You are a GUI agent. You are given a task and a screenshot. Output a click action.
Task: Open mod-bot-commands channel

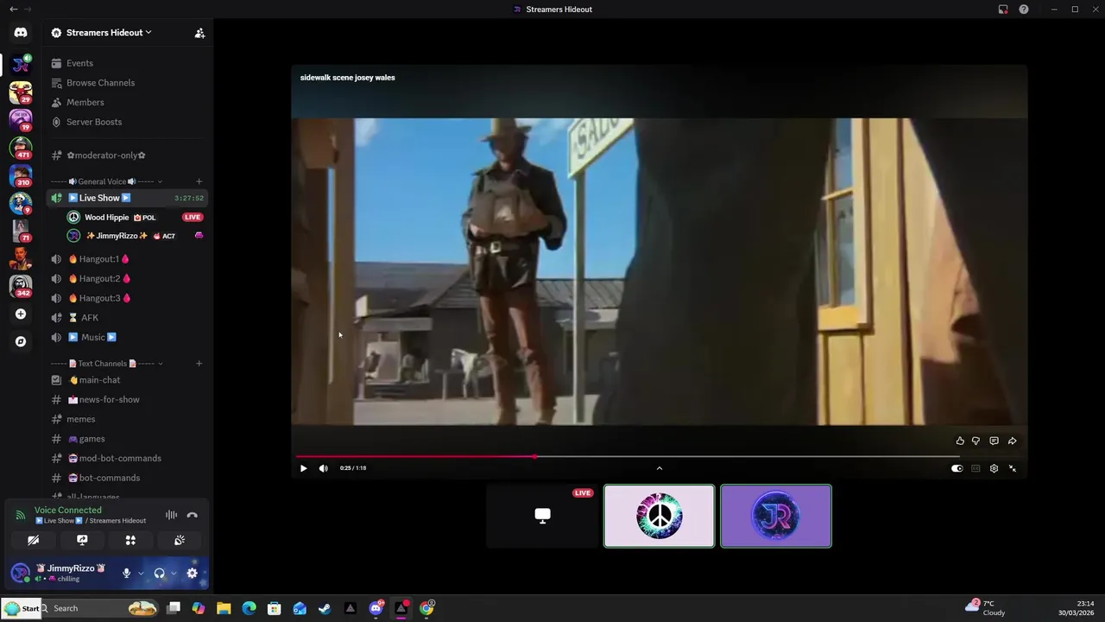[x=127, y=458]
